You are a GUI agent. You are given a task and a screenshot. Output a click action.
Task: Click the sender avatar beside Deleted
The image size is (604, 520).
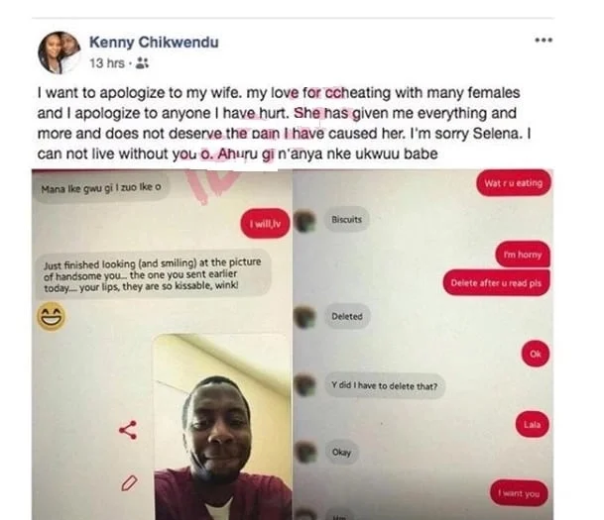[x=304, y=317]
